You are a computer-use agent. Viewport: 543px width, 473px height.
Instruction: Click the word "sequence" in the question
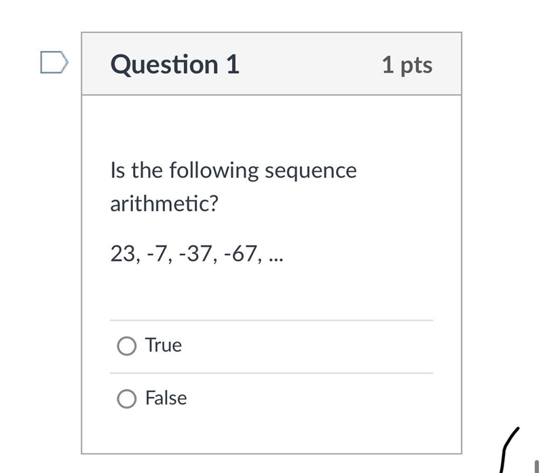coord(311,171)
